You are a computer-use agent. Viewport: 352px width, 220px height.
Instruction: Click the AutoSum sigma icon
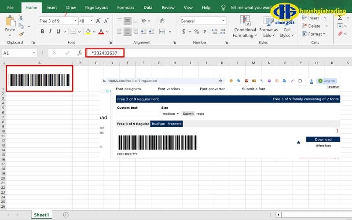(340, 18)
